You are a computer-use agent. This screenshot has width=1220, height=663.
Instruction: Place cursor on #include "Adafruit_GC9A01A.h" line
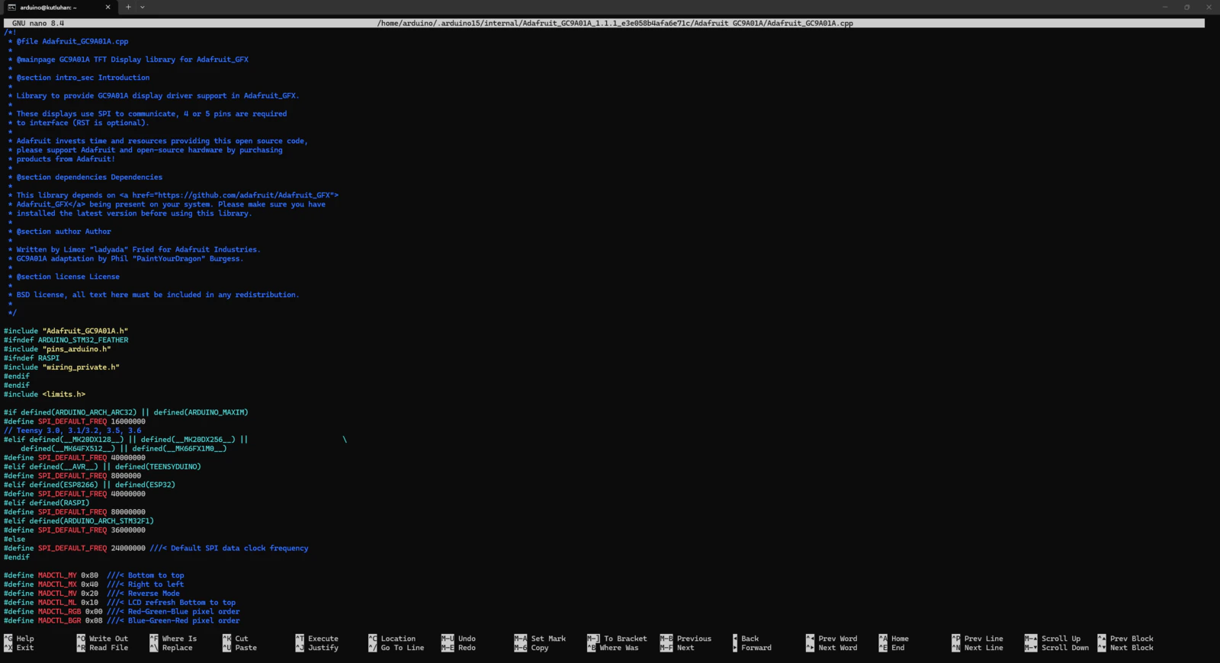coord(66,331)
